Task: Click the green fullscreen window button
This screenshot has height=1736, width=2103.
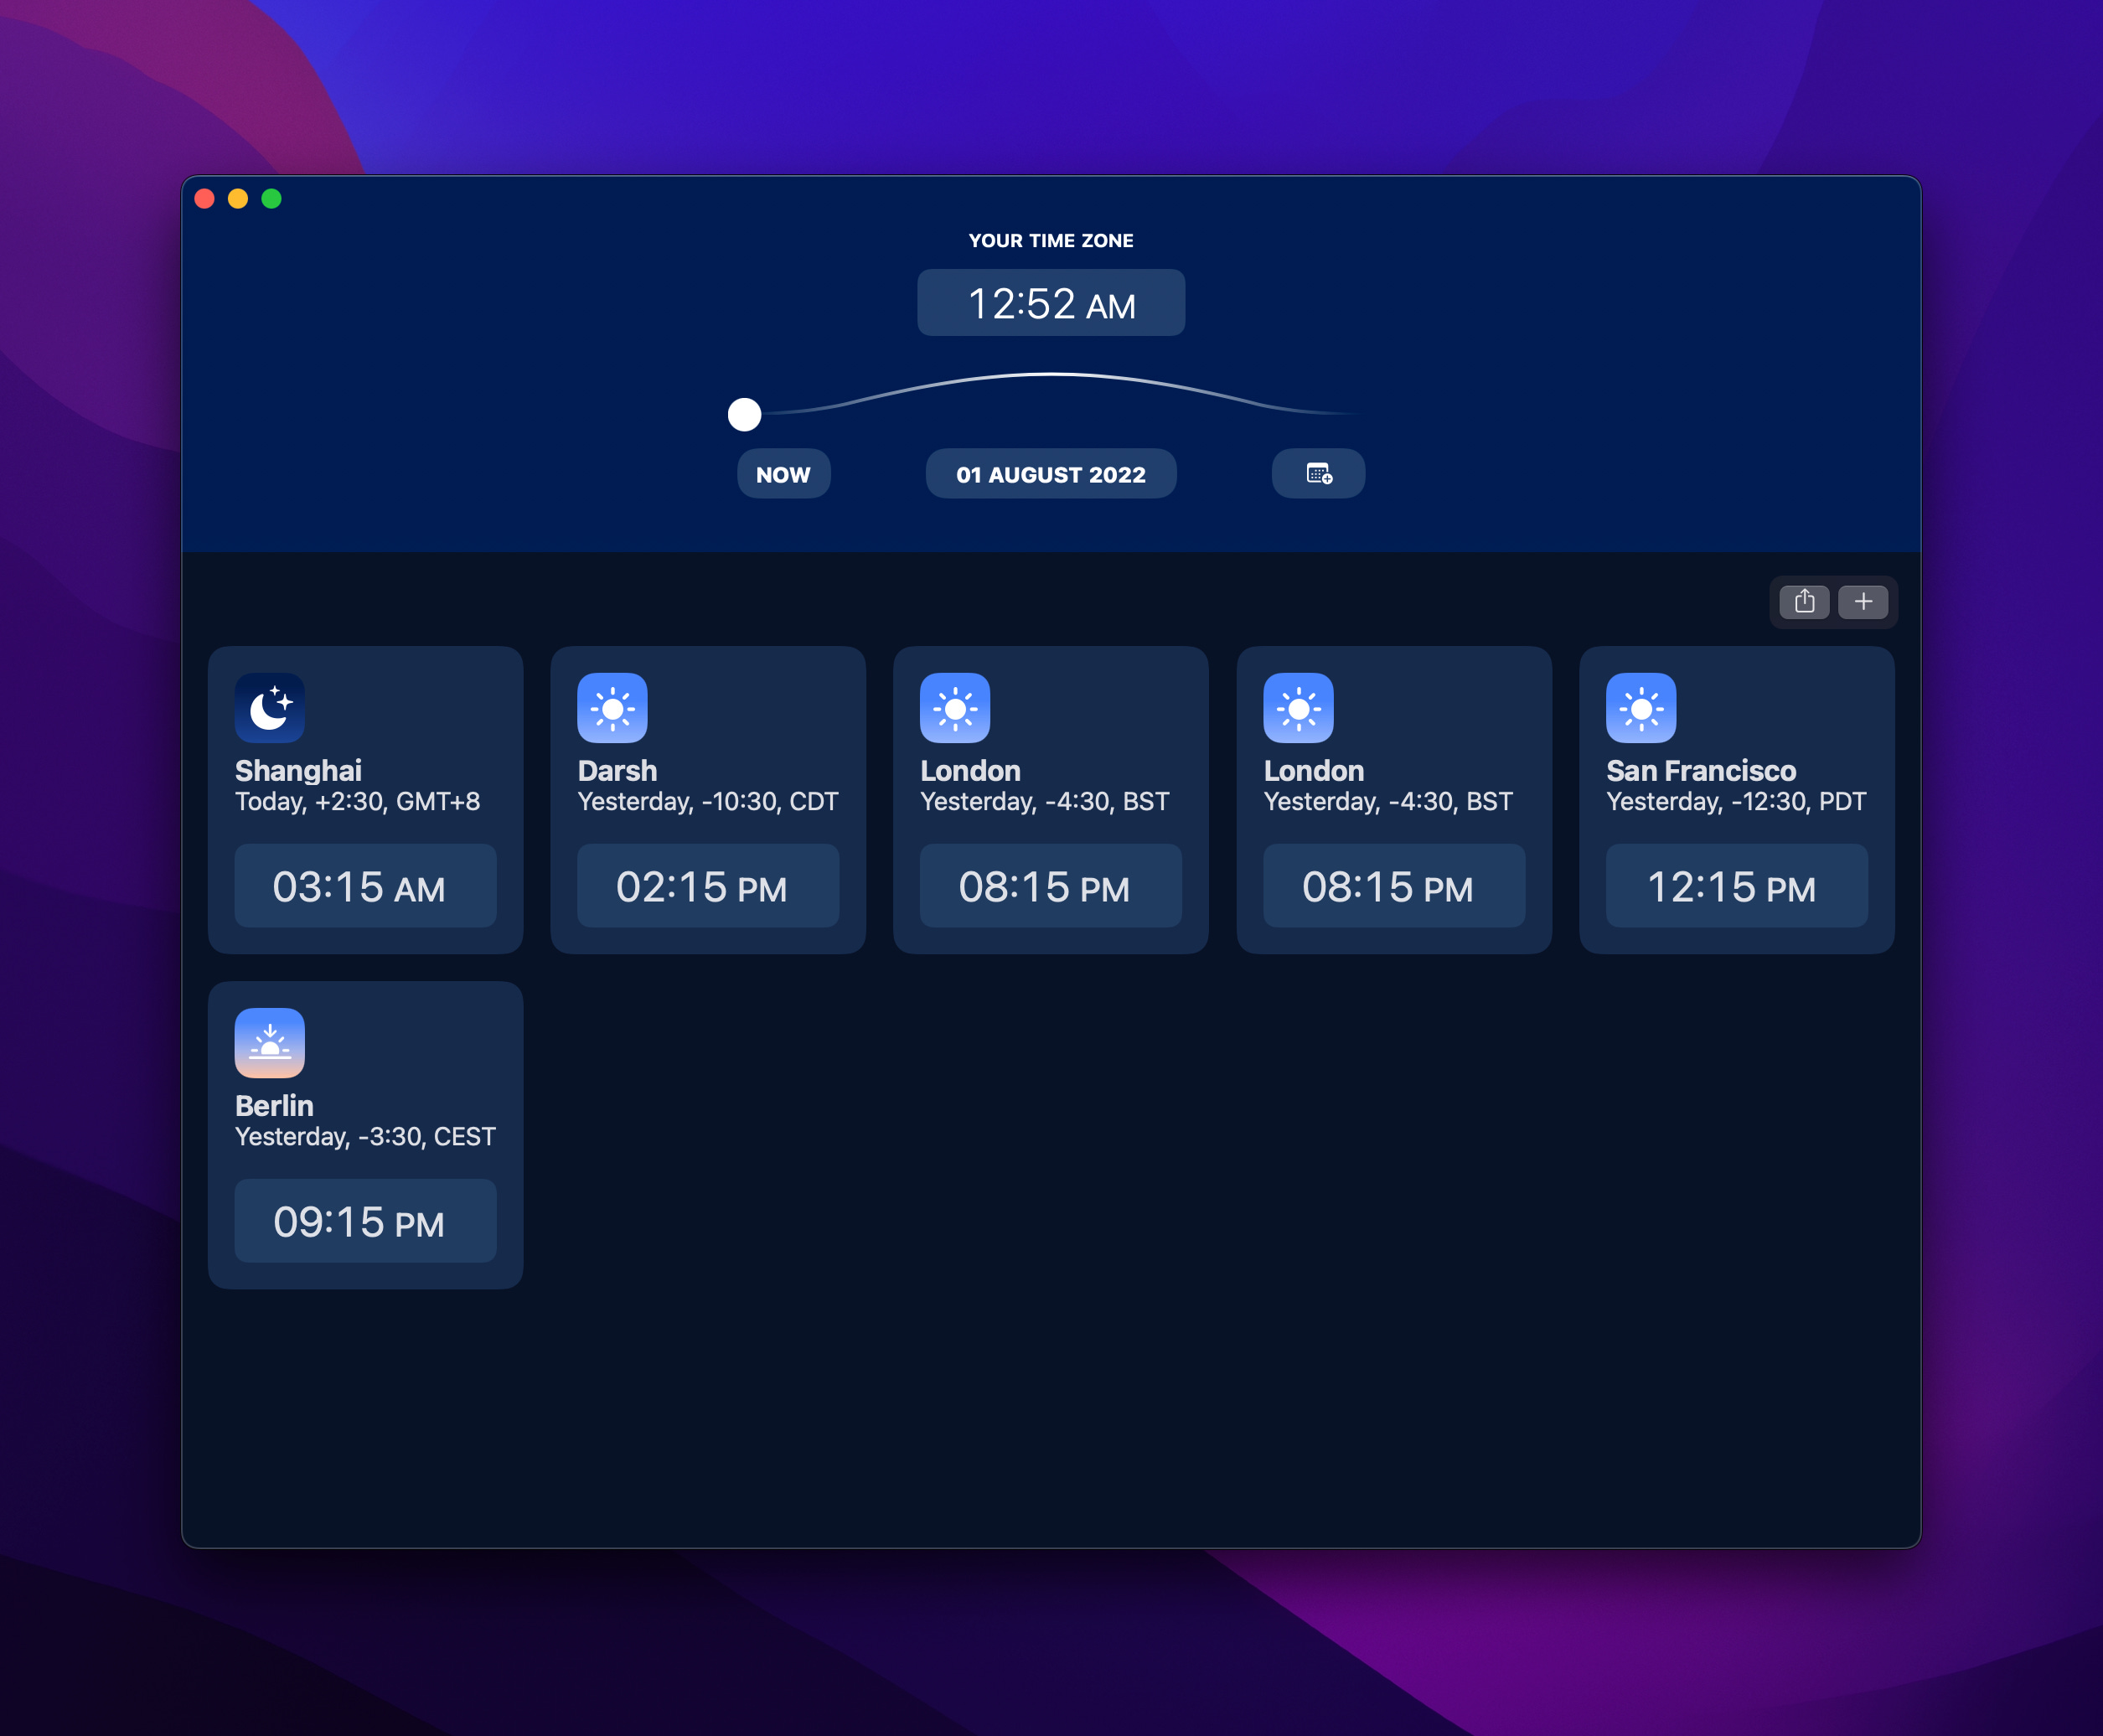Action: click(x=271, y=199)
